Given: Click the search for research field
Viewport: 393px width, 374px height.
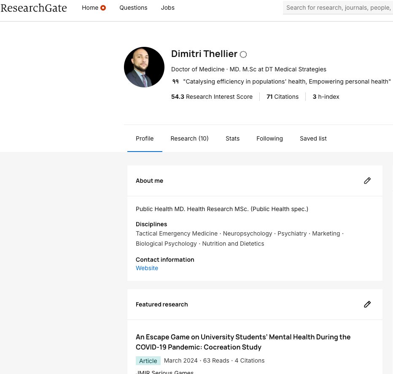Looking at the screenshot, I should (338, 8).
